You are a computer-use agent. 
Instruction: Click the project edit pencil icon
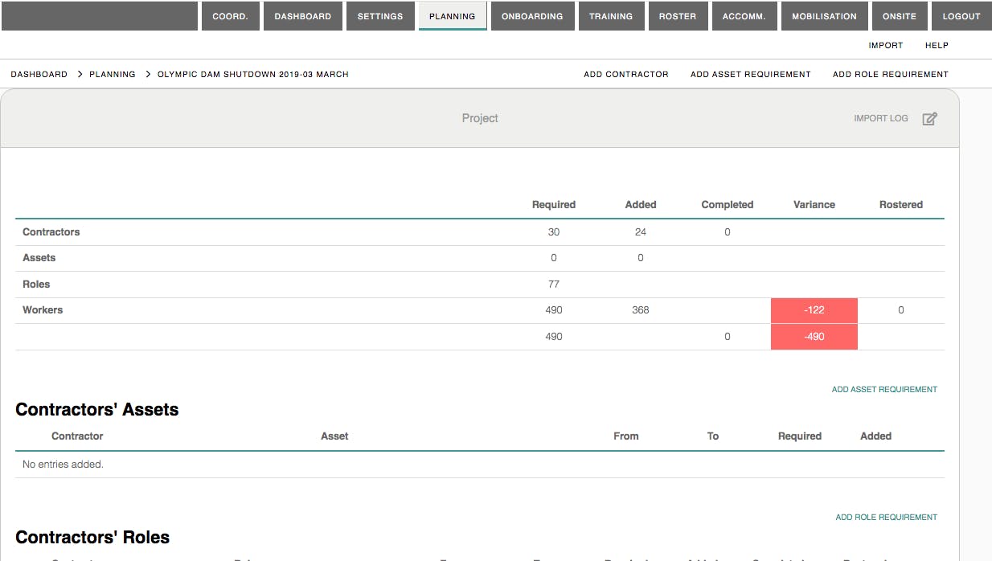[x=929, y=119]
